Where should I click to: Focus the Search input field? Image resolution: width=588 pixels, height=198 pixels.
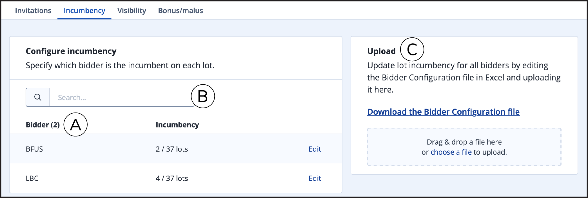tap(122, 97)
